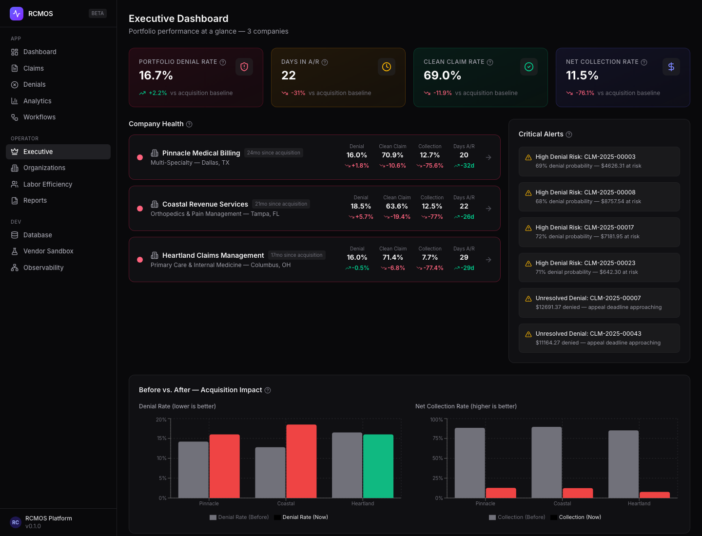
Task: Go to the Claims page
Action: click(x=58, y=68)
